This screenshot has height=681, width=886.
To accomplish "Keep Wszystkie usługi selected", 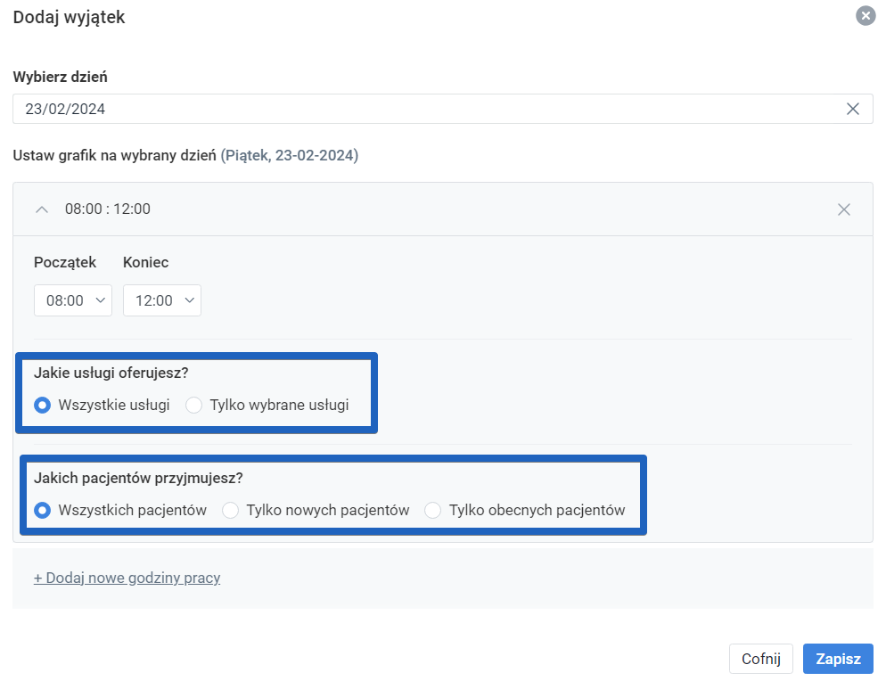I will [42, 405].
